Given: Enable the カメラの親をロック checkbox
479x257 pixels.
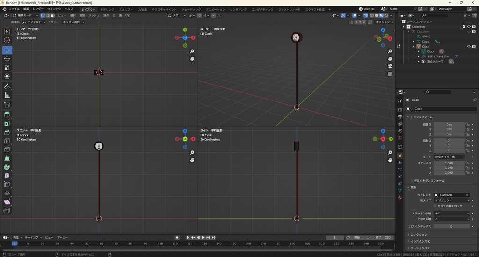Looking at the screenshot, I should pos(435,206).
